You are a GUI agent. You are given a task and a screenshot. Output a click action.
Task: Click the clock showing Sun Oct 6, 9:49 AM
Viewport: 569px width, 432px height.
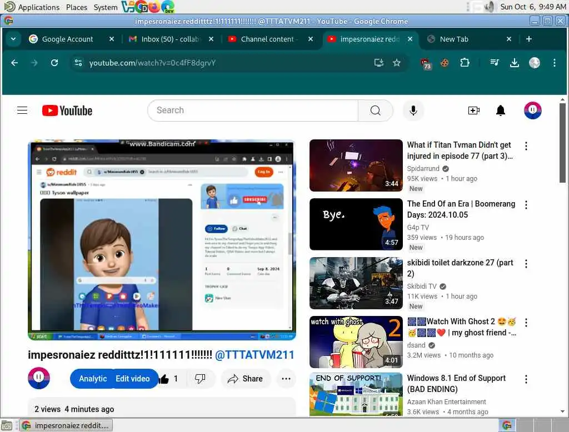click(x=533, y=7)
